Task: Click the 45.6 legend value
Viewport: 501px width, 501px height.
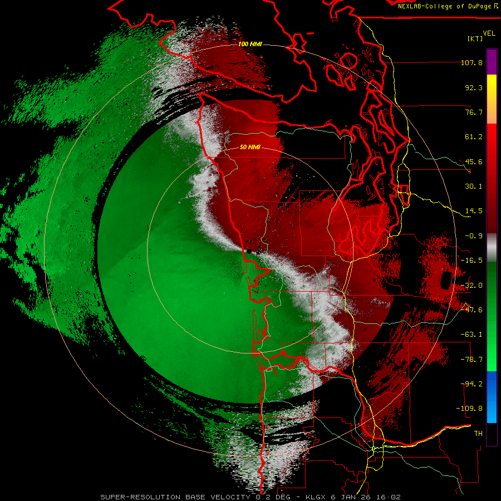Action: [474, 161]
